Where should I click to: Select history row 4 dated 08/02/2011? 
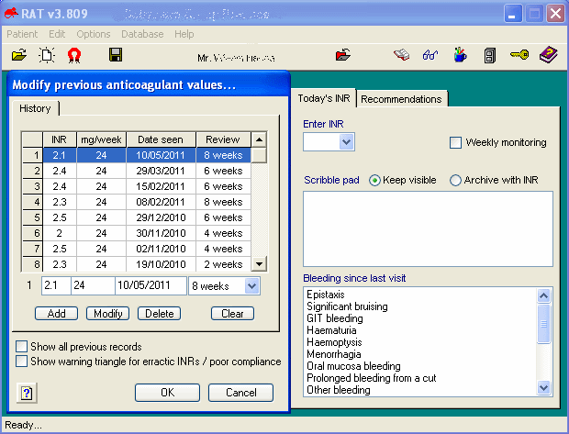[137, 202]
